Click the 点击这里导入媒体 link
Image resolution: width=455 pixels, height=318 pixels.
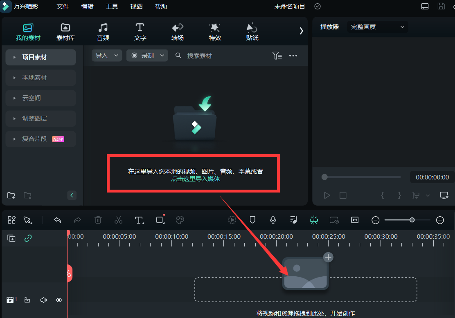[x=195, y=179]
